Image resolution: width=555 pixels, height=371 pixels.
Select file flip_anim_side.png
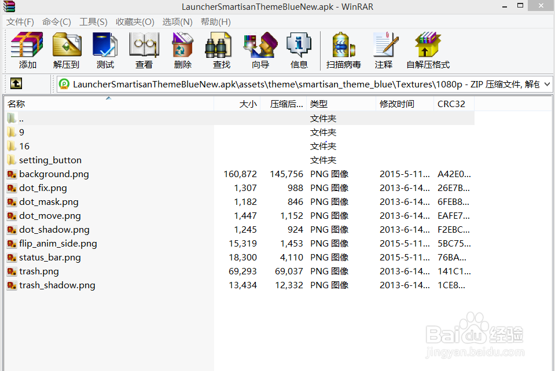click(x=58, y=244)
